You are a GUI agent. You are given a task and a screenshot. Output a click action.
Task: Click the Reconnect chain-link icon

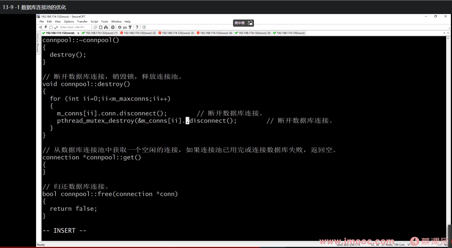pyautogui.click(x=56, y=27)
